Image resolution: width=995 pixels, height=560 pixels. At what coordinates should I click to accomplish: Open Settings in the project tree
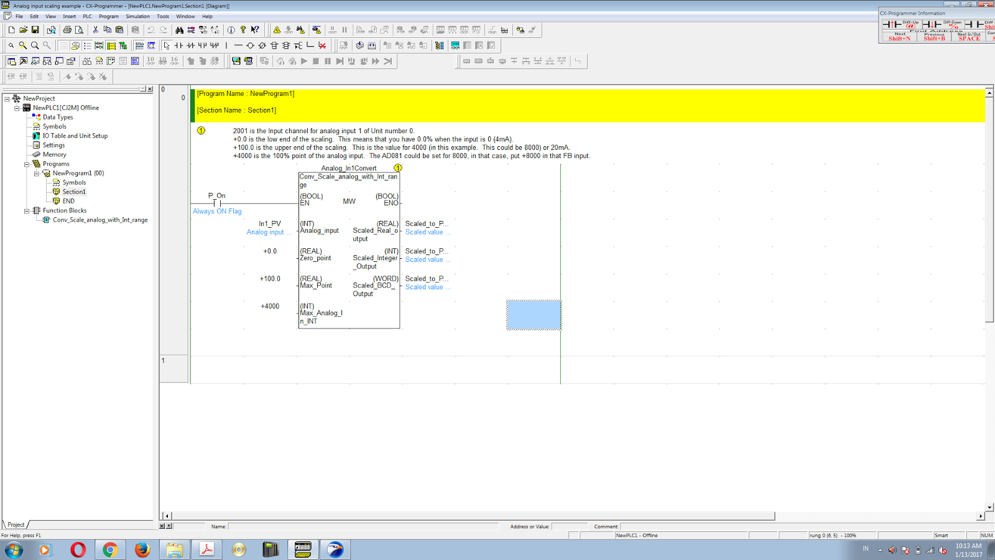53,145
